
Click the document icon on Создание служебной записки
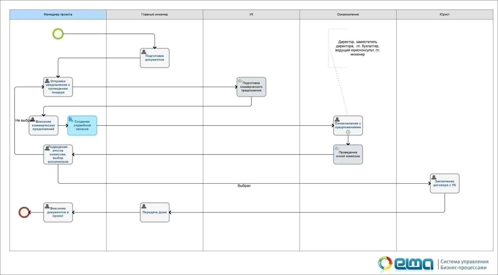pyautogui.click(x=71, y=120)
